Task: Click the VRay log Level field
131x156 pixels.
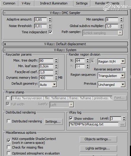Action: (x=116, y=119)
